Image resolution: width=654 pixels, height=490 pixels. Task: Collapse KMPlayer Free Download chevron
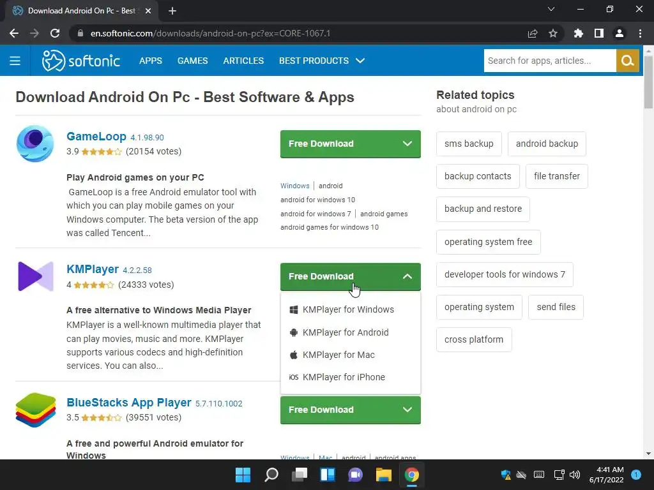point(407,277)
